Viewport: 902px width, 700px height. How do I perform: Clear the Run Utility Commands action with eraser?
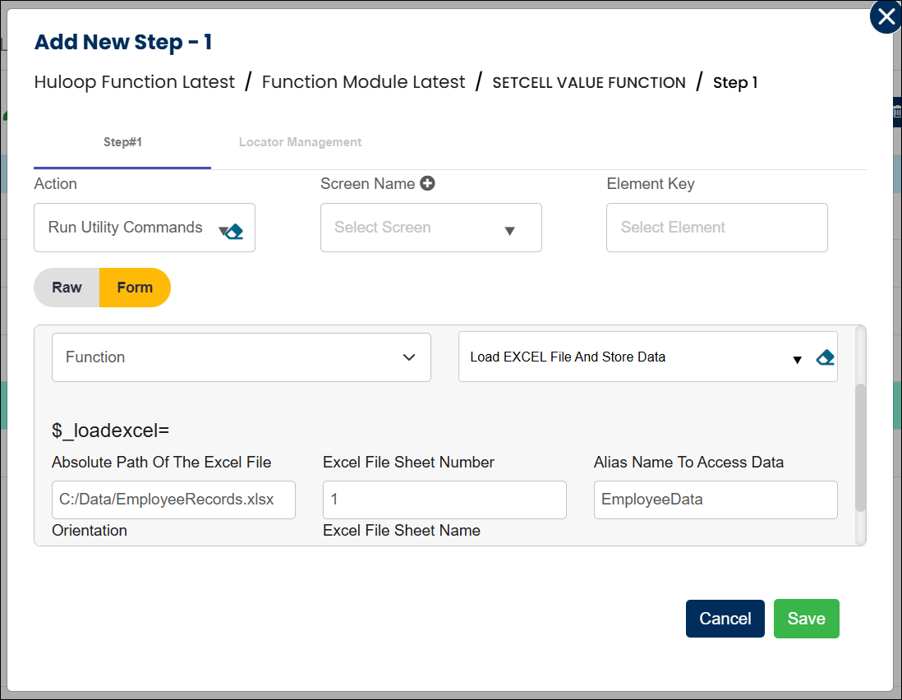click(234, 231)
